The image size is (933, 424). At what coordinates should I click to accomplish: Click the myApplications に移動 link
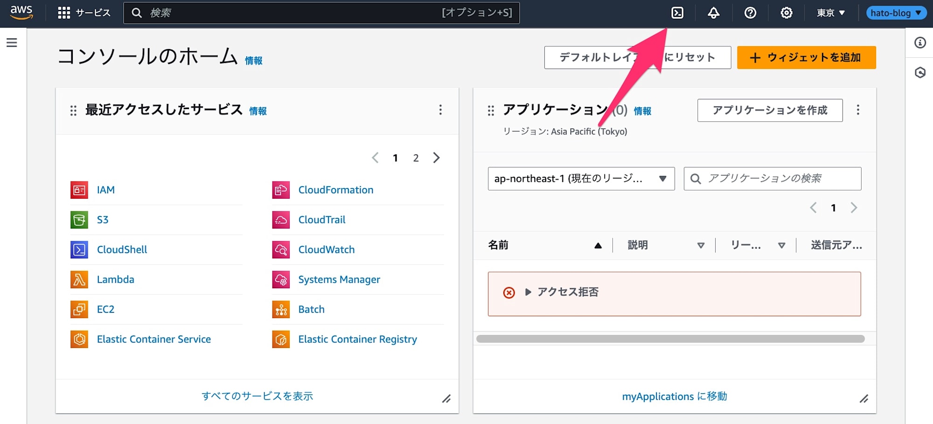pyautogui.click(x=675, y=396)
